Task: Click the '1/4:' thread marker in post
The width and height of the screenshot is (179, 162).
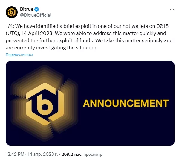Action: point(10,26)
